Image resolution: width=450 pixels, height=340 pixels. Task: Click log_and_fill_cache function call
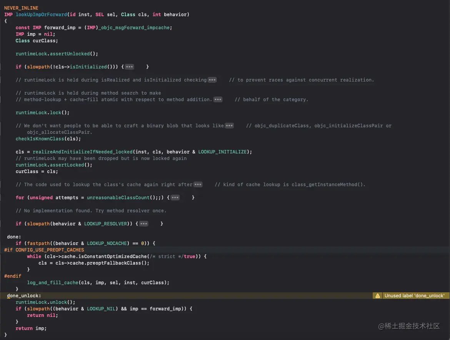pyautogui.click(x=53, y=283)
